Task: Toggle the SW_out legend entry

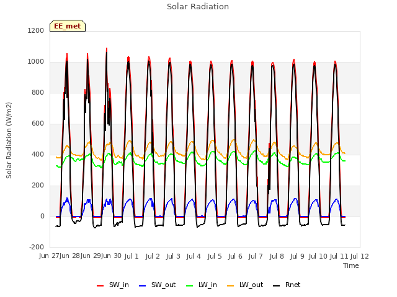Action: [x=157, y=285]
